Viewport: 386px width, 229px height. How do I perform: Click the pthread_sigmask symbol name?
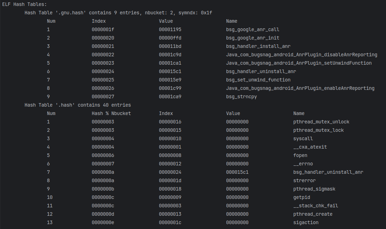[x=314, y=189]
